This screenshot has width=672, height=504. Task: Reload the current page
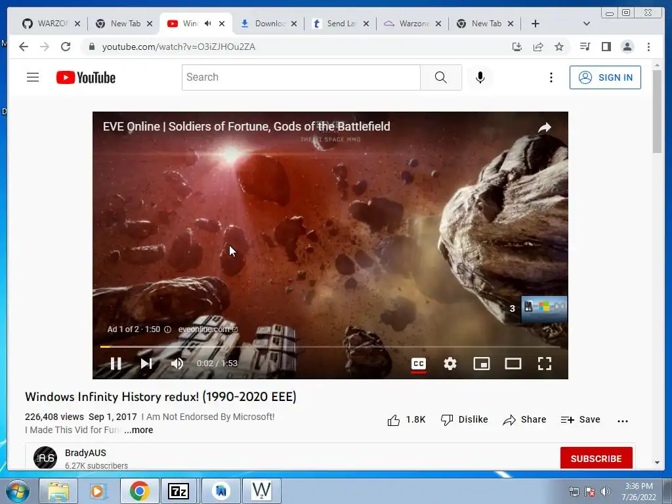[66, 47]
